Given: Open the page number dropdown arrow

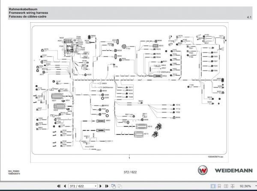Looking at the screenshot, I should 96,186.
